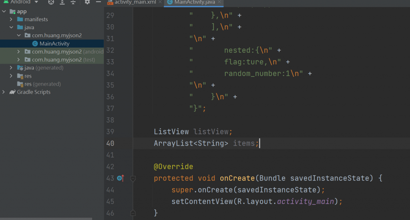
Task: Place cursor on ArrayList<String> items line
Action: [206, 144]
